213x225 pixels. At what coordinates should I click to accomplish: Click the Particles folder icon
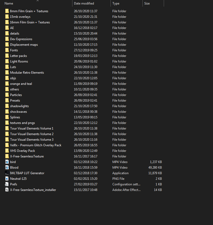7,95
